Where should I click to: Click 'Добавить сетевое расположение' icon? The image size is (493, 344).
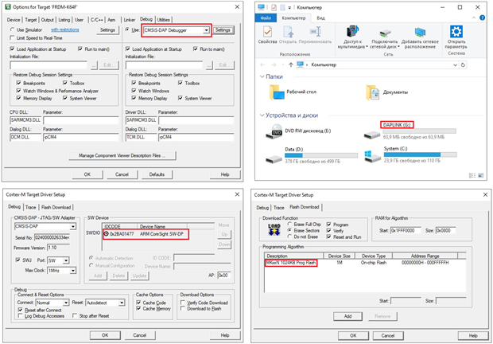point(420,32)
